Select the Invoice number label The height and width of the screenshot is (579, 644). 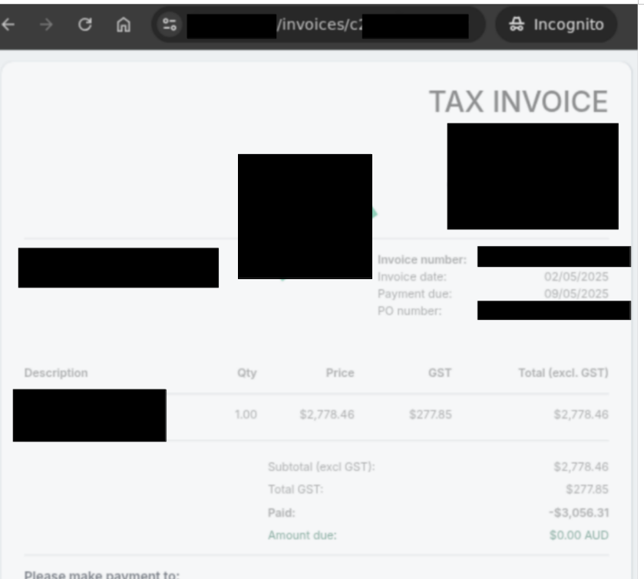[421, 261]
